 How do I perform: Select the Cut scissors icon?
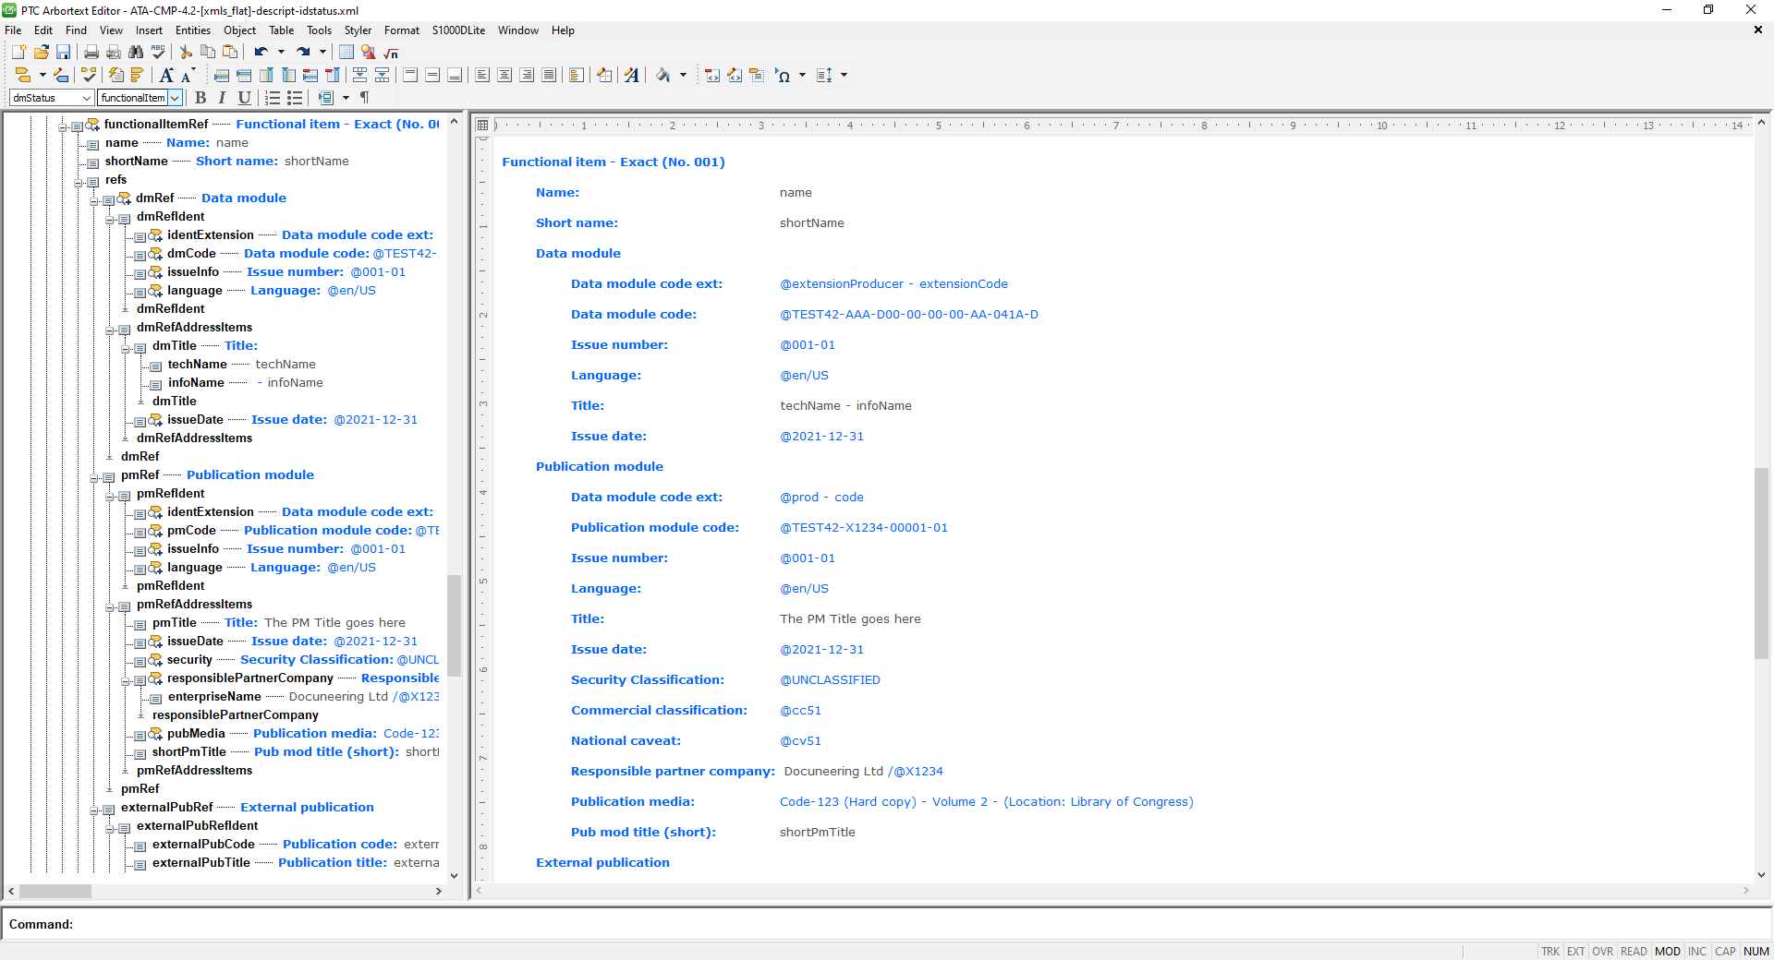[184, 52]
